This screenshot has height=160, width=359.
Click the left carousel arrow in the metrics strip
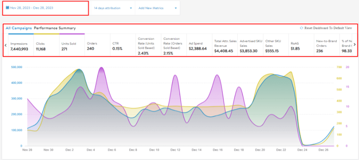[6, 45]
